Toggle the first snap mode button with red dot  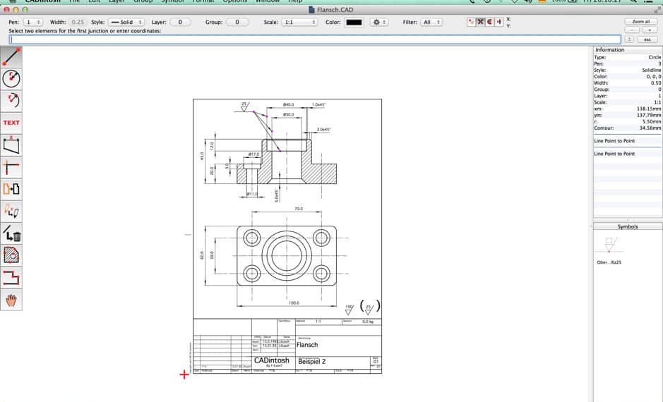point(472,22)
